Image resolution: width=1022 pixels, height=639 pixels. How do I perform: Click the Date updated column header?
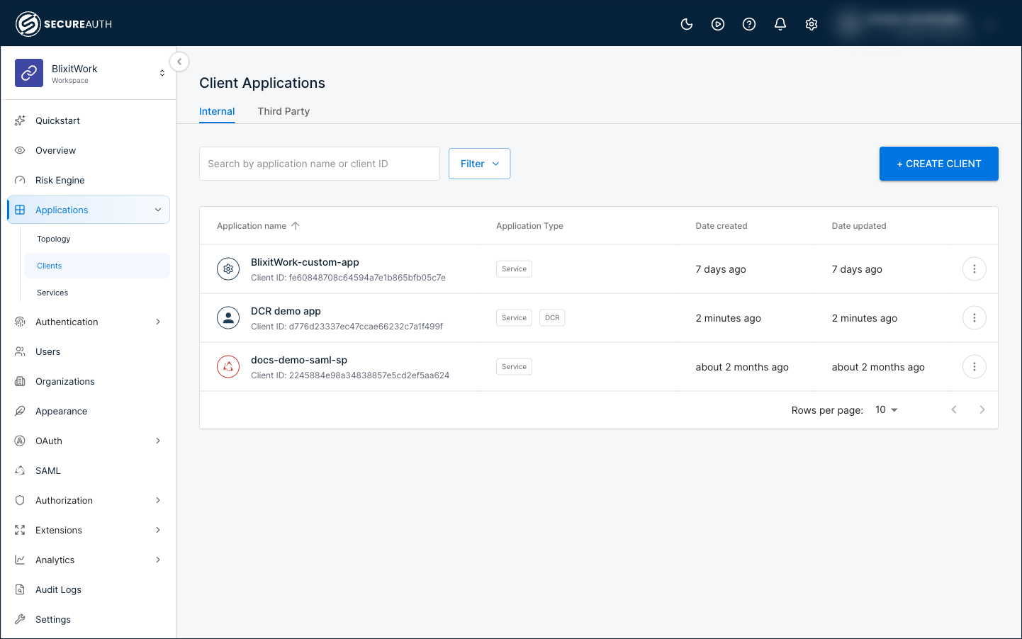point(859,226)
